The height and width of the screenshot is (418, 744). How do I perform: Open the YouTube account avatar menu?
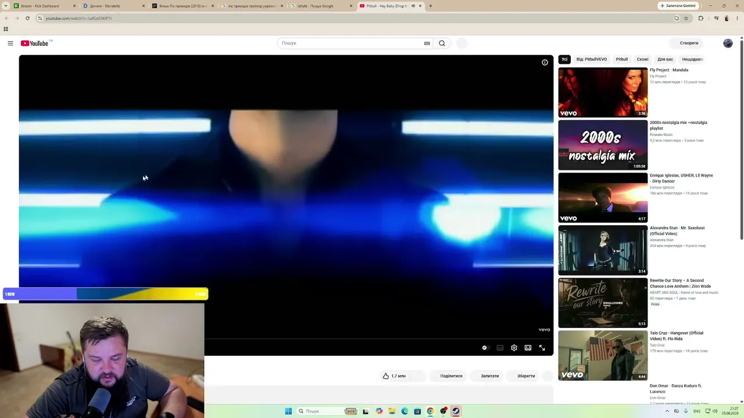728,43
